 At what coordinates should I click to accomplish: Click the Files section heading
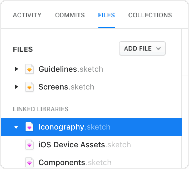coord(23,49)
